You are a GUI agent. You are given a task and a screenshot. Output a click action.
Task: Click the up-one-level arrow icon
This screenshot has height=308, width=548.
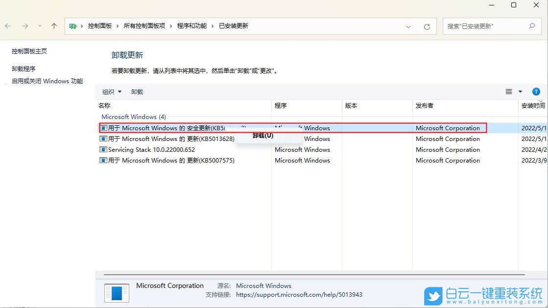point(54,26)
